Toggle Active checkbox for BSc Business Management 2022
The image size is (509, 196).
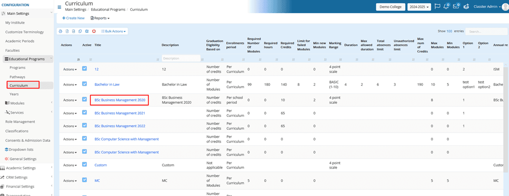pos(85,126)
